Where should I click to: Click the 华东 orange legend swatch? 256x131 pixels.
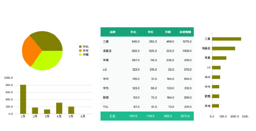click(80, 51)
